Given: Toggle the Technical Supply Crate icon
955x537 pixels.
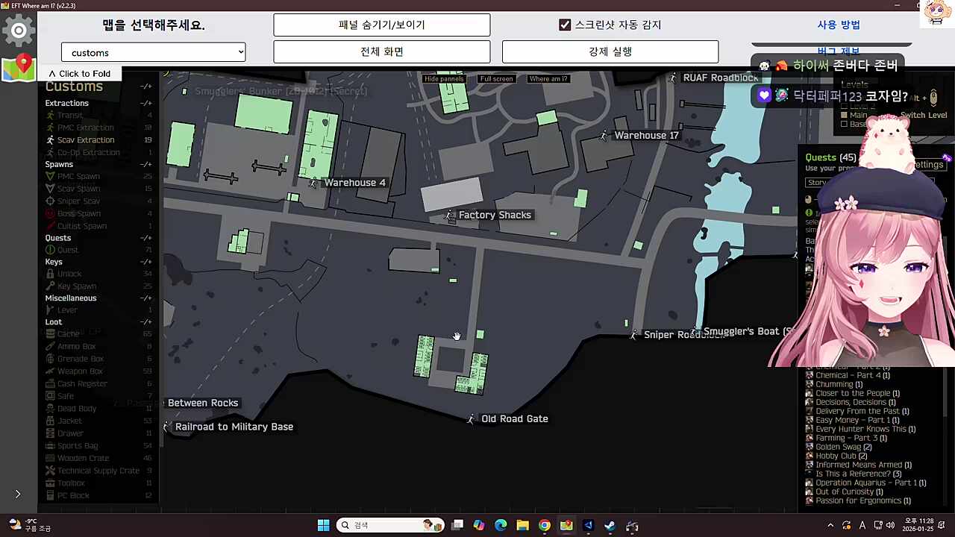Looking at the screenshot, I should pos(50,471).
